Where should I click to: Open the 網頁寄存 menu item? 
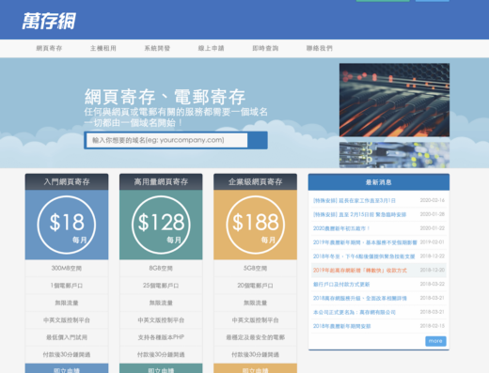(49, 48)
